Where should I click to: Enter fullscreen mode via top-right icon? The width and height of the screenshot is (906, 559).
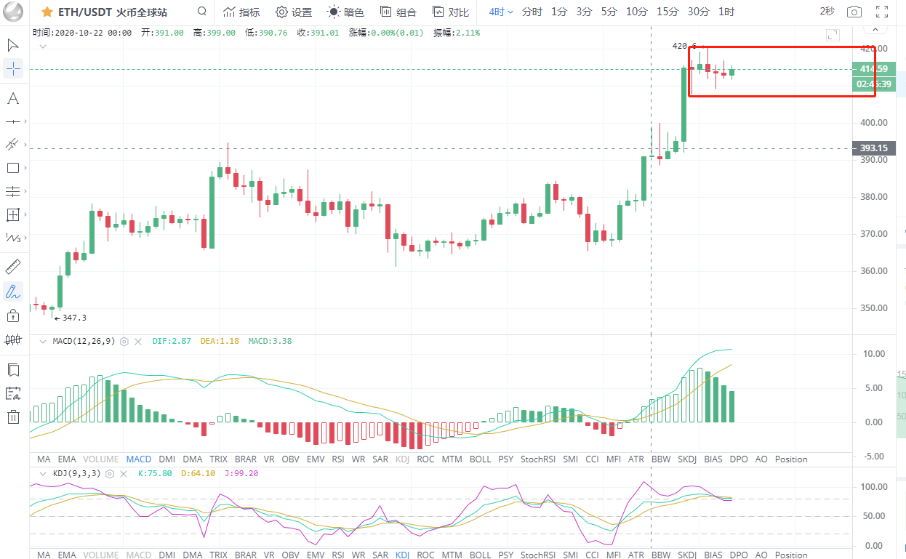click(x=881, y=12)
